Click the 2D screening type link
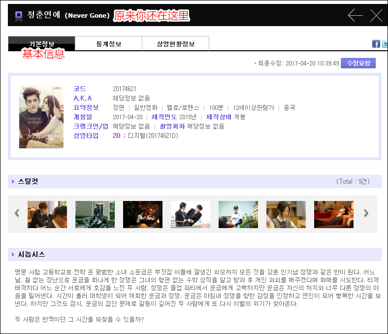 pyautogui.click(x=119, y=135)
